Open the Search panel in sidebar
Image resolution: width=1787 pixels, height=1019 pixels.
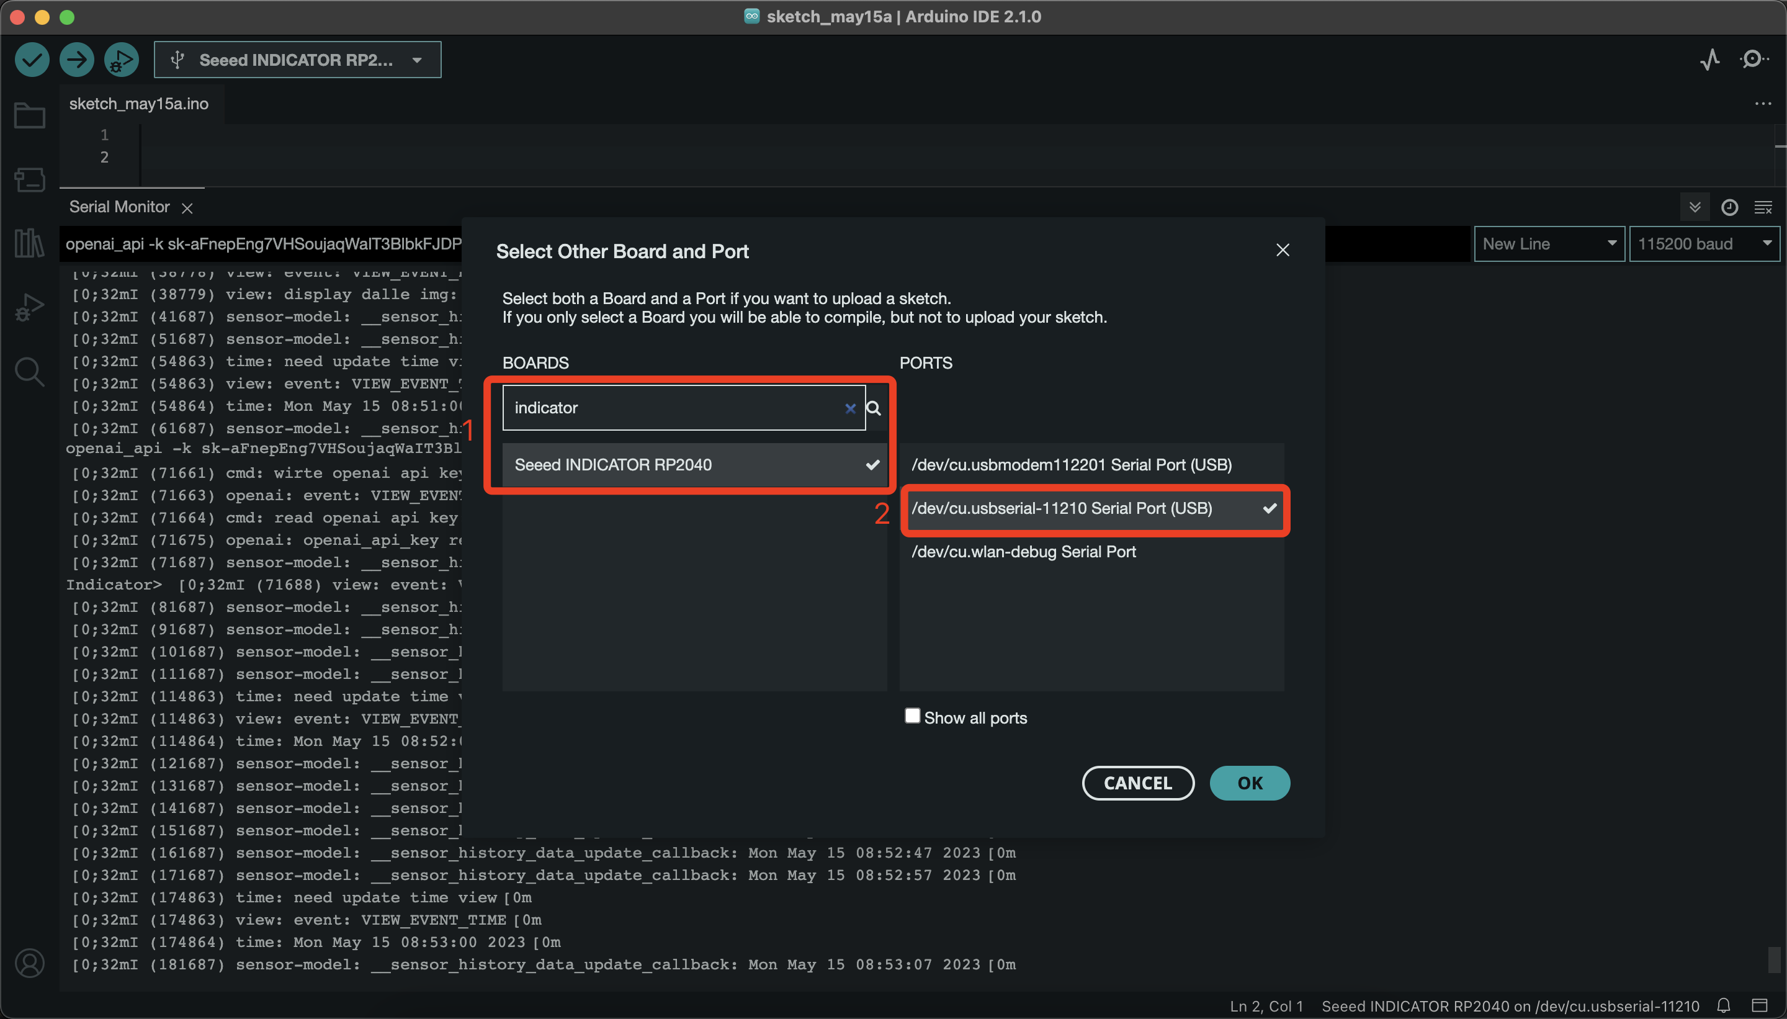[29, 371]
